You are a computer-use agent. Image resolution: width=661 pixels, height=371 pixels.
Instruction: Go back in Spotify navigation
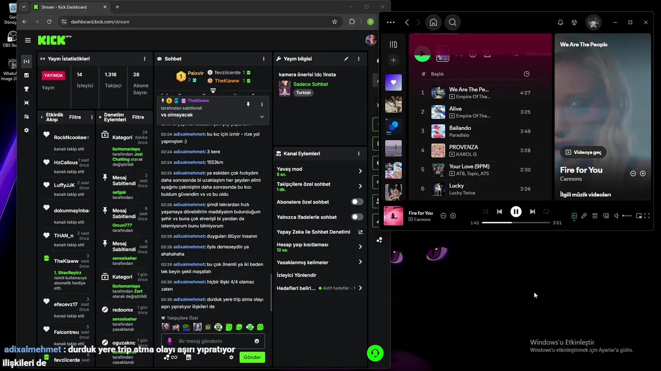407,22
